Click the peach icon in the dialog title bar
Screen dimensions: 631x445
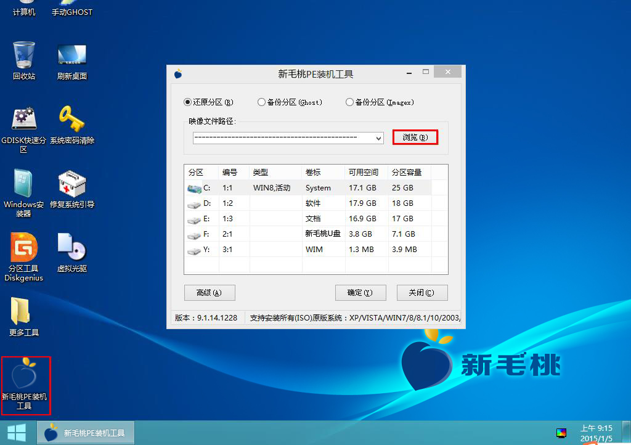point(178,73)
